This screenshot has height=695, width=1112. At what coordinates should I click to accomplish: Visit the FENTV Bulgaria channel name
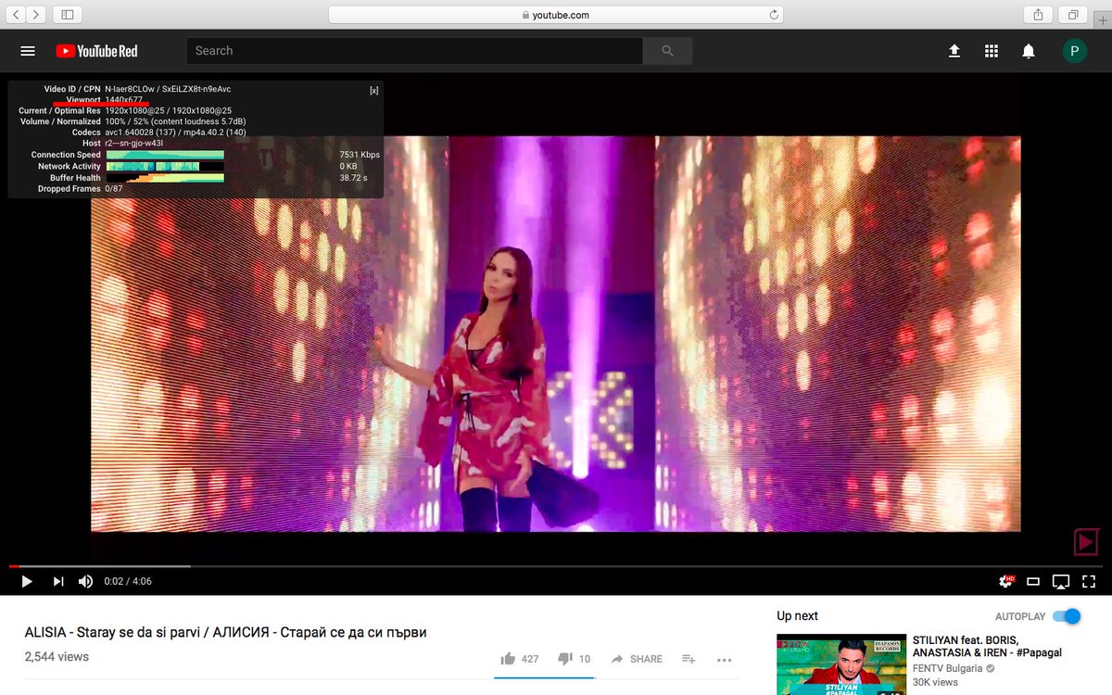pyautogui.click(x=948, y=668)
